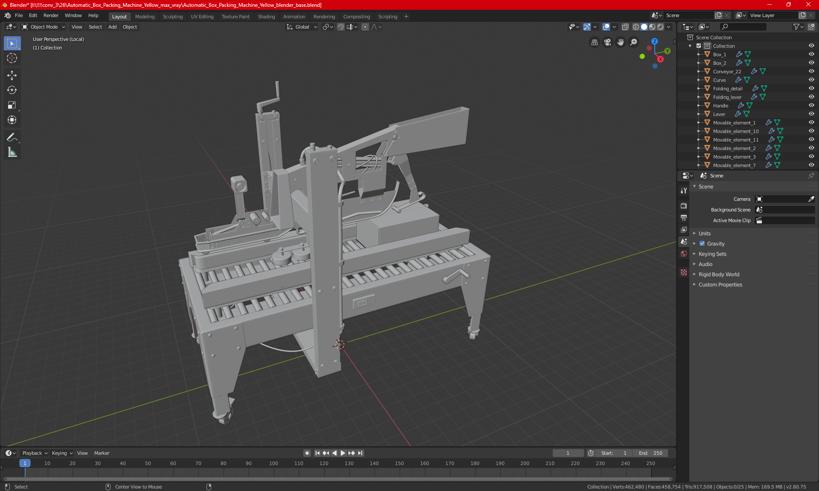This screenshot has width=819, height=491.
Task: Toggle camera view in viewport
Action: click(x=607, y=42)
